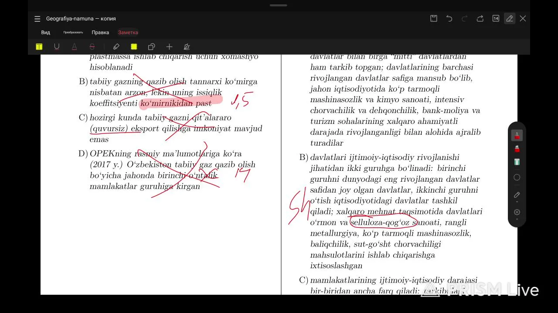Click the word 'hisoblanadi' in left column
The image size is (558, 313).
(111, 67)
